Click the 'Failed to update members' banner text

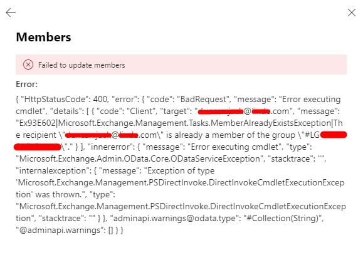pos(82,65)
